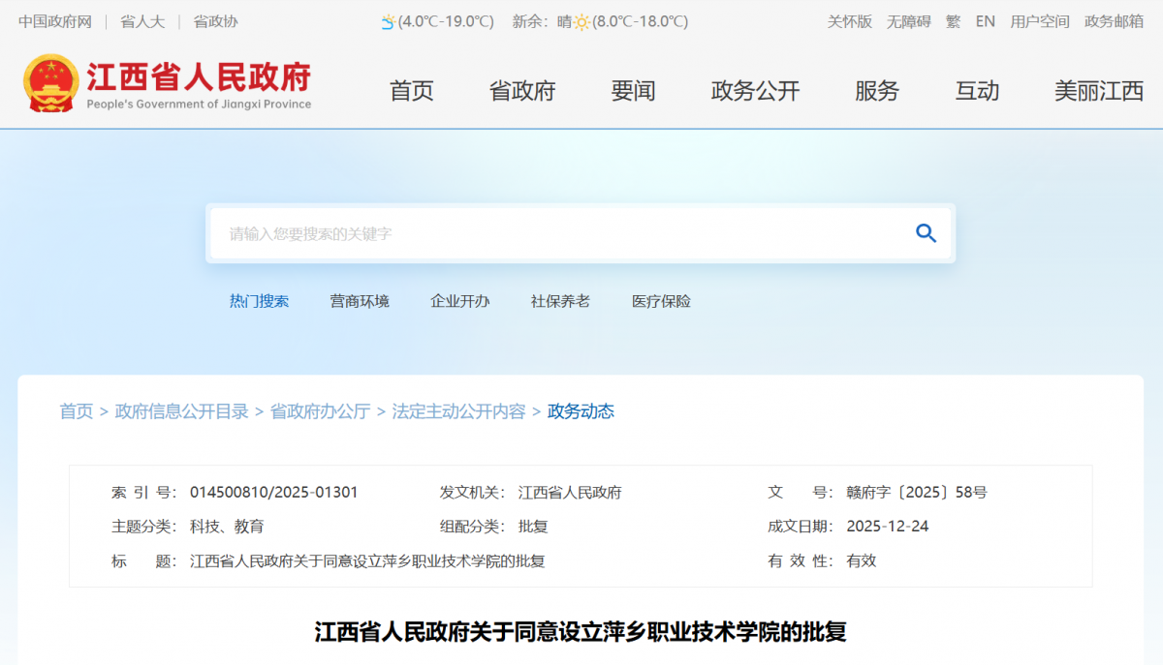
Task: Switch to traditional Chinese via 繁
Action: point(953,21)
